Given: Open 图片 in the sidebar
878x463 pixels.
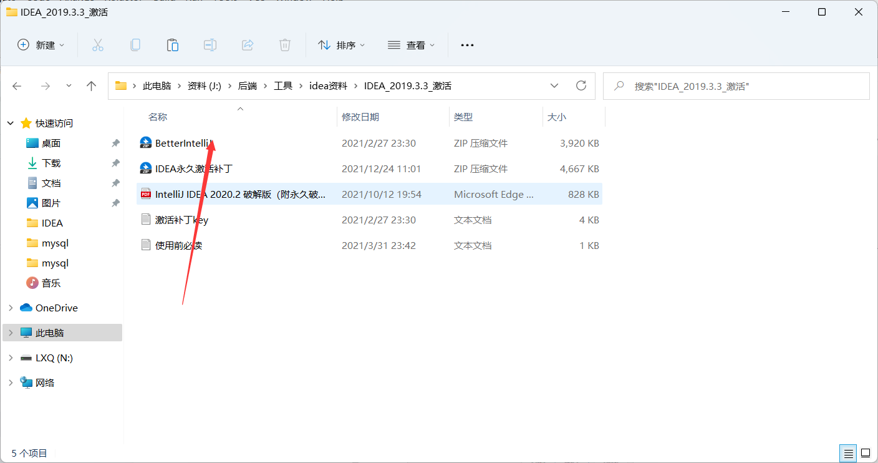Looking at the screenshot, I should [51, 203].
